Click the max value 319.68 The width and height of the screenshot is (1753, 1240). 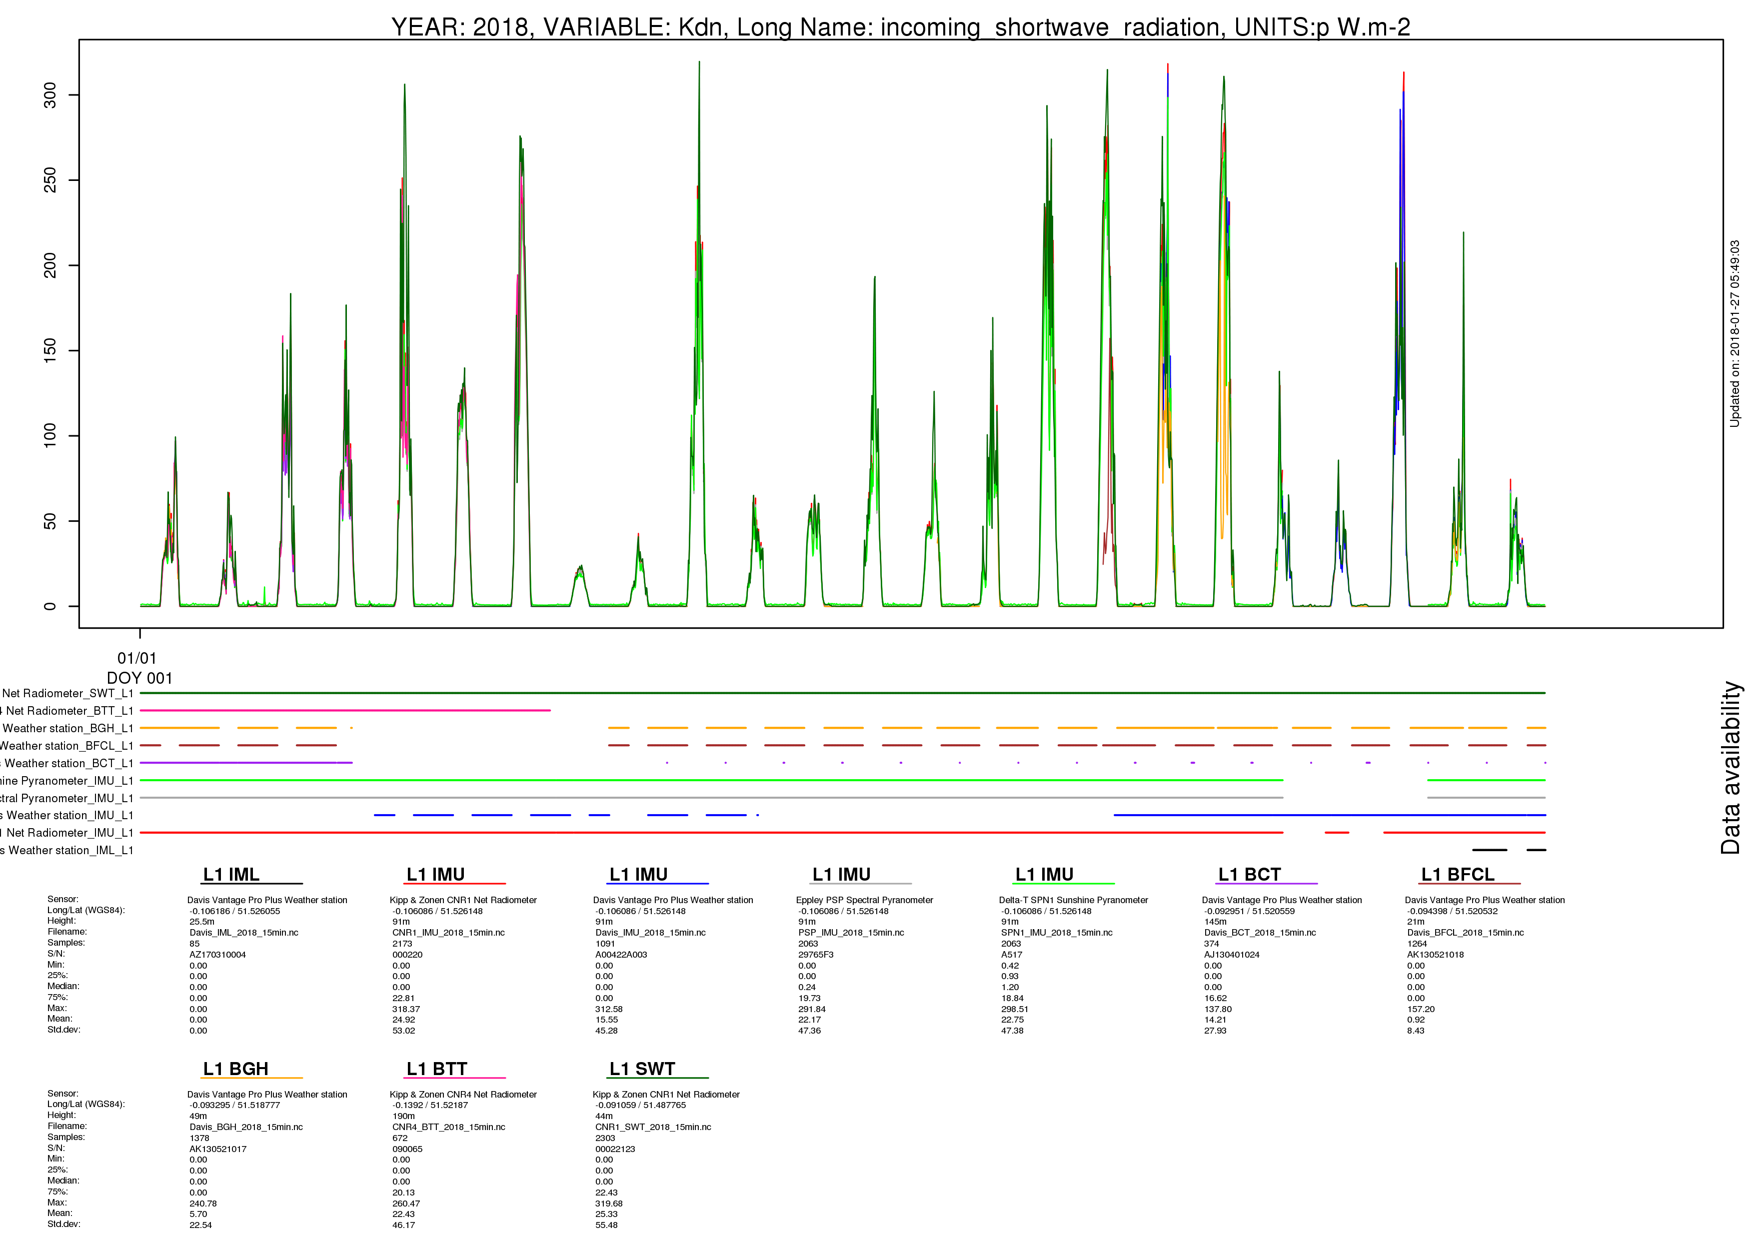[x=609, y=1204]
